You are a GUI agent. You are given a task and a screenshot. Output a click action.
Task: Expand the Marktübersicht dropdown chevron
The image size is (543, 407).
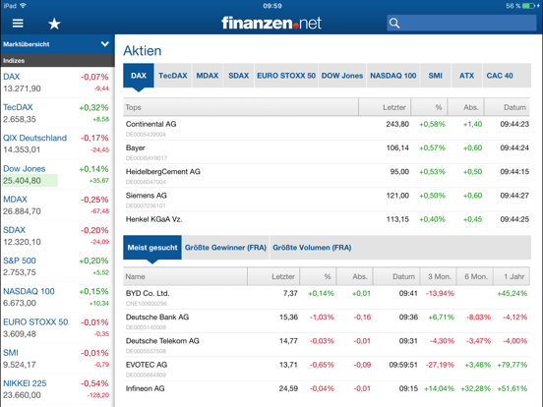pyautogui.click(x=104, y=44)
